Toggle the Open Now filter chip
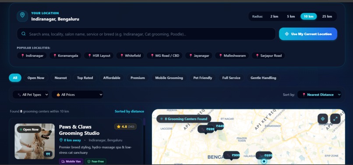The width and height of the screenshot is (353, 165). 36,78
